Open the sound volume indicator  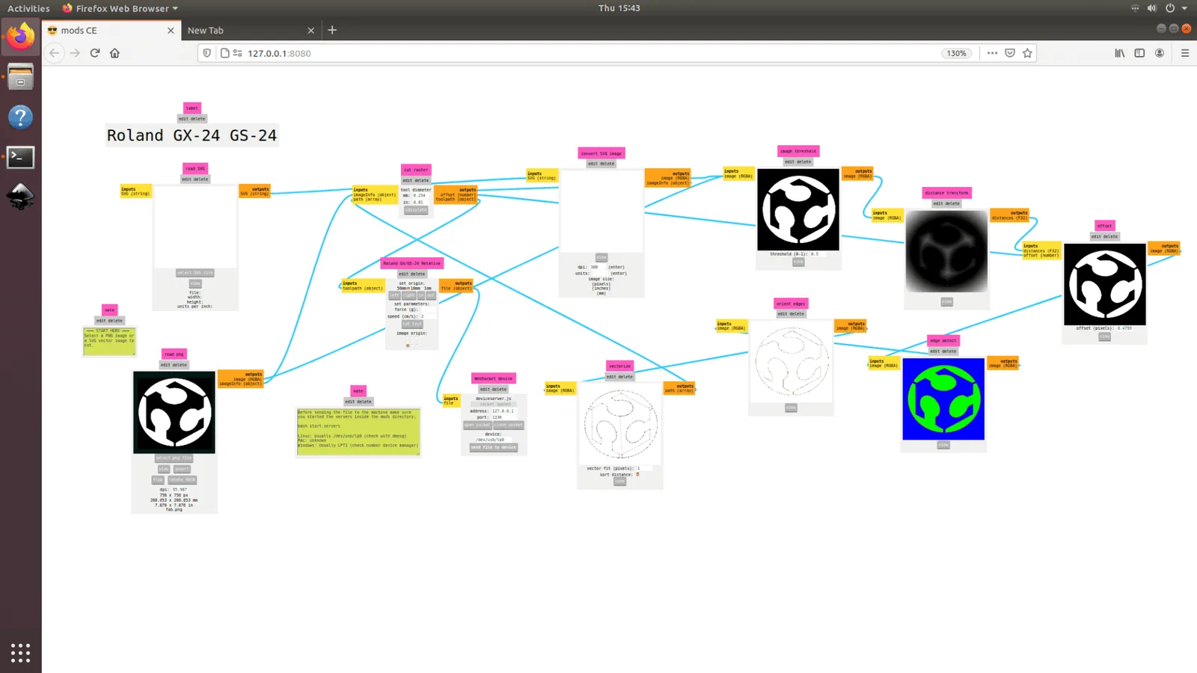(x=1152, y=8)
